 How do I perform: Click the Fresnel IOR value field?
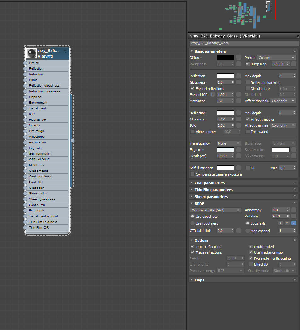click(224, 95)
